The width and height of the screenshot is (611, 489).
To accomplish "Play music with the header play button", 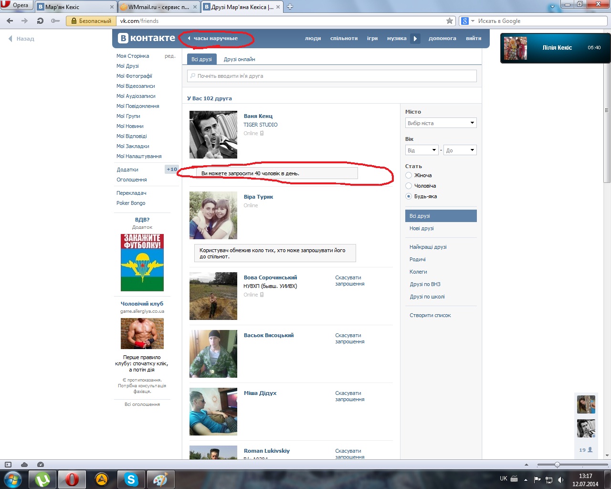I will (x=415, y=38).
